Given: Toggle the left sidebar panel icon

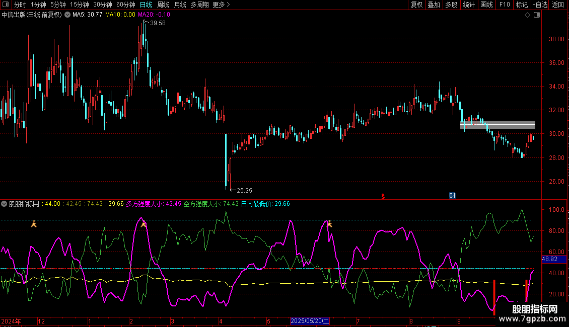Looking at the screenshot, I should point(7,5).
